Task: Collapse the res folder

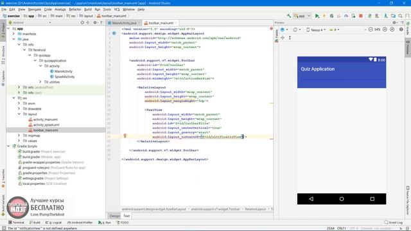Action: [13, 98]
